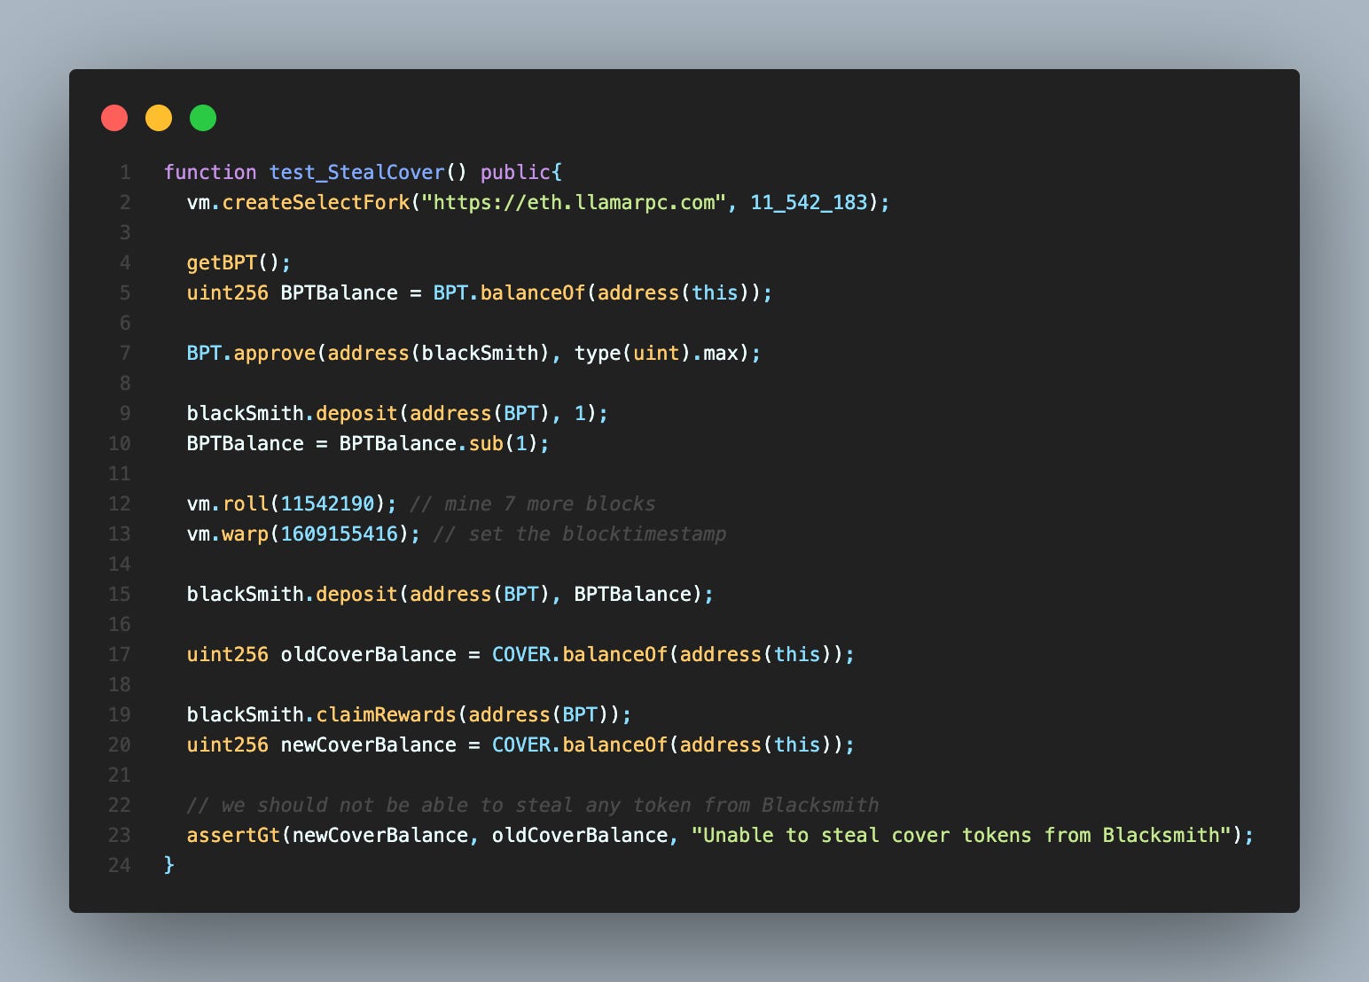
Task: Click function name test_StealCover
Action: pyautogui.click(x=356, y=172)
